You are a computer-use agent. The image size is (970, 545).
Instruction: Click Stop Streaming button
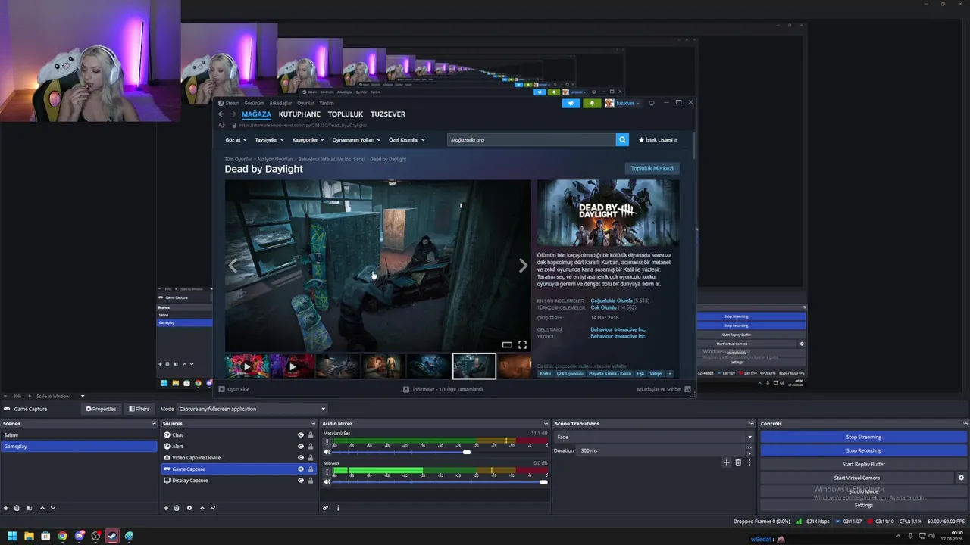(863, 437)
